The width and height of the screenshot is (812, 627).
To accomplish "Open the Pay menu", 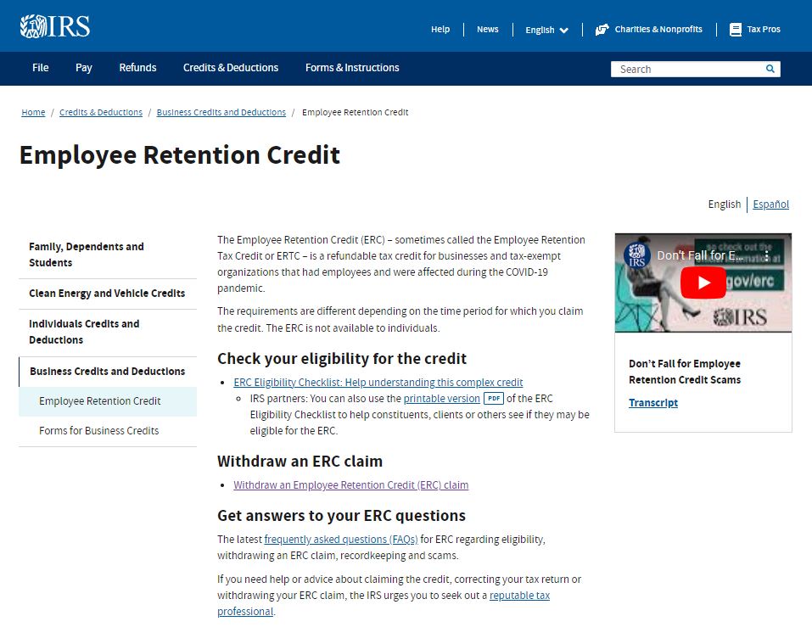I will point(83,68).
